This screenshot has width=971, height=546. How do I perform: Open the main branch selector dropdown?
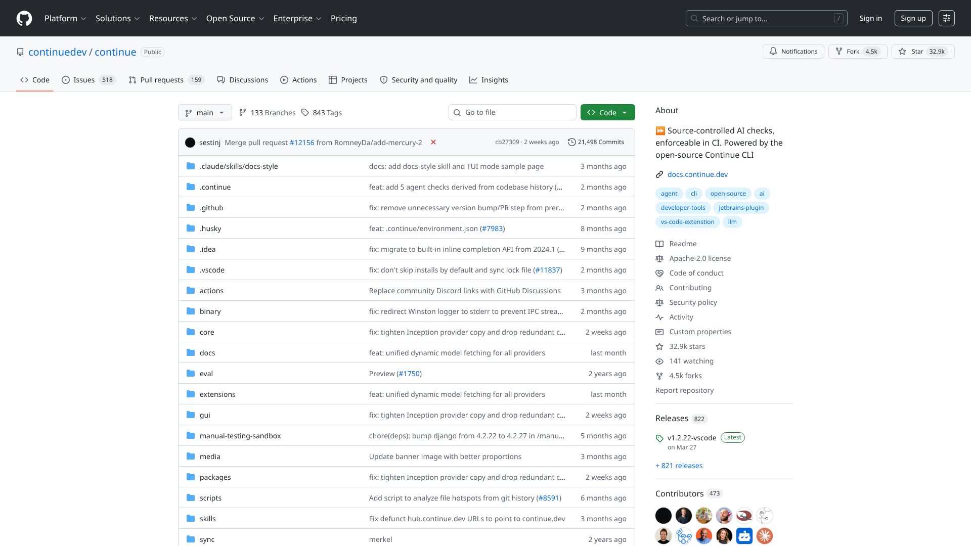click(205, 112)
